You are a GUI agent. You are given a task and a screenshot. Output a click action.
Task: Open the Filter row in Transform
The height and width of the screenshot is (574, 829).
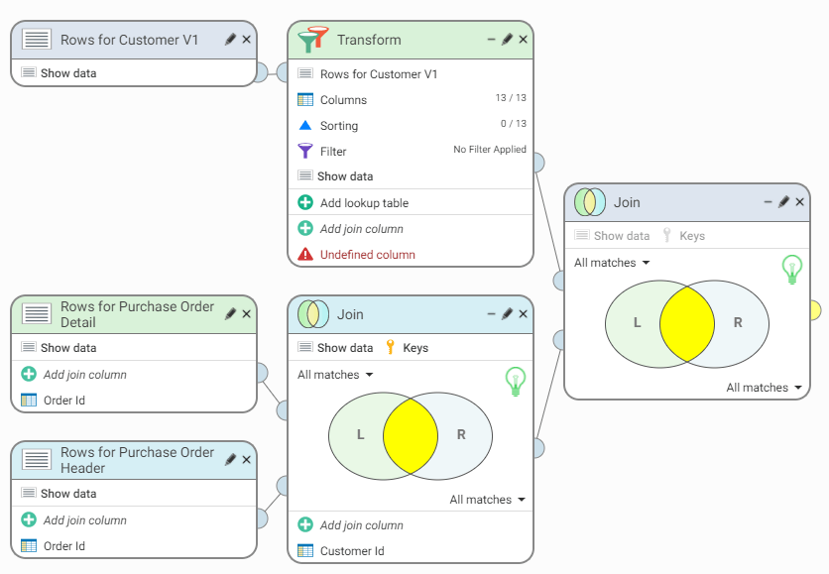333,152
